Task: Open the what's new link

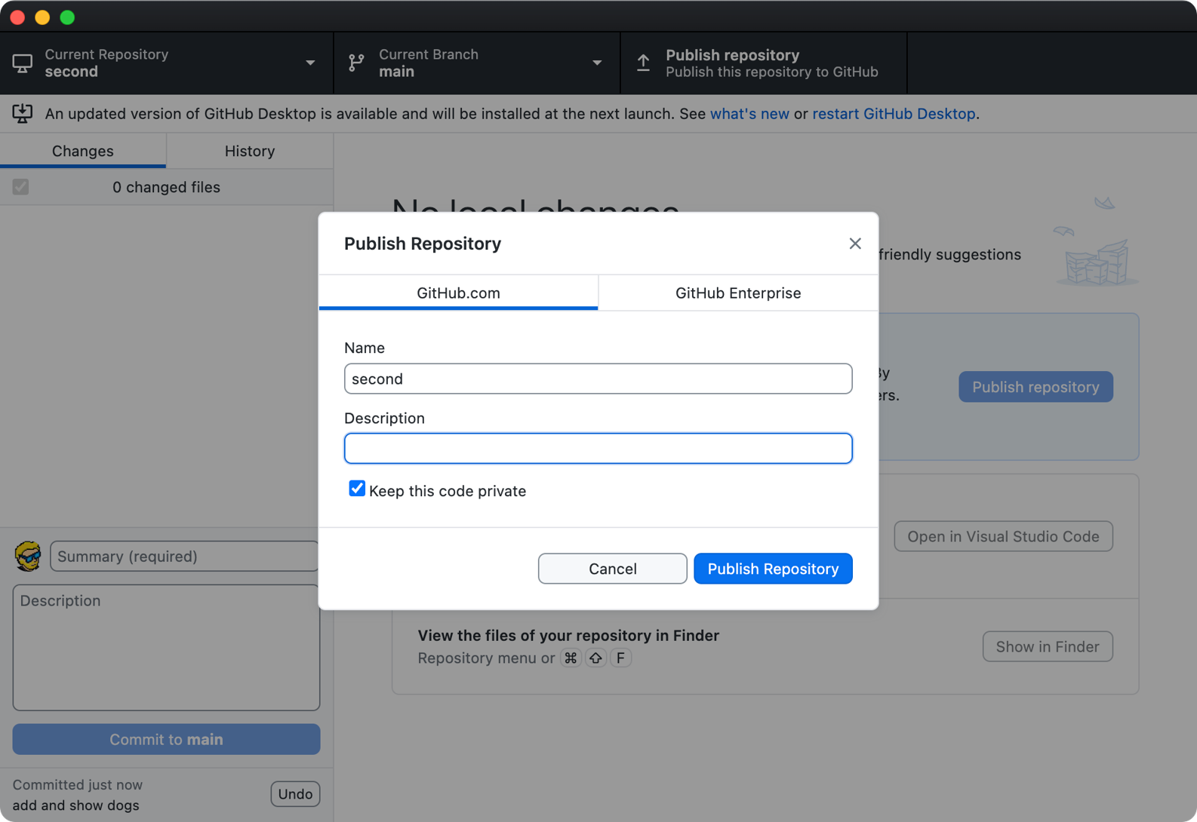Action: tap(749, 114)
